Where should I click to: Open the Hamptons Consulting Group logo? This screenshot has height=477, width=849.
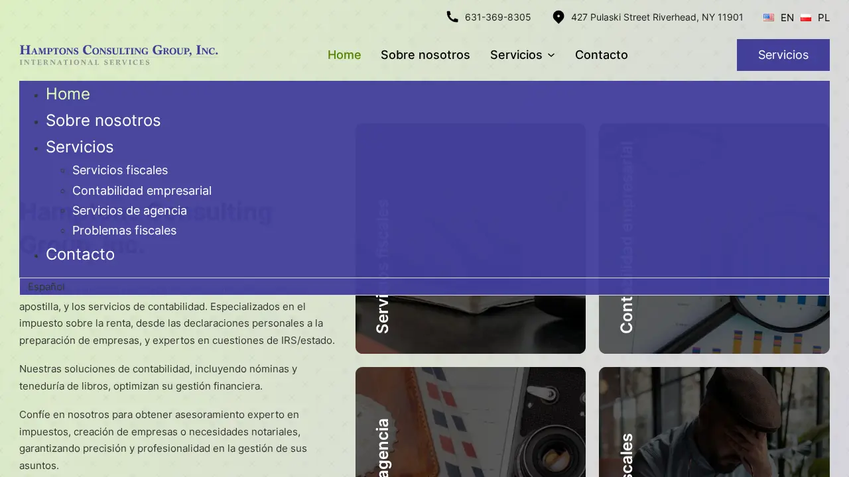pos(119,54)
